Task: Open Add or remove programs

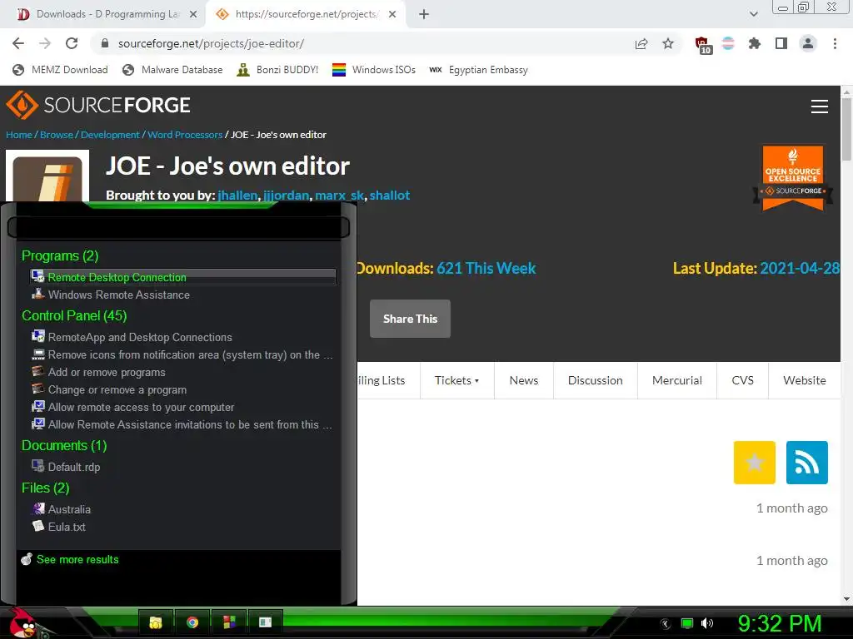Action: (x=182, y=372)
